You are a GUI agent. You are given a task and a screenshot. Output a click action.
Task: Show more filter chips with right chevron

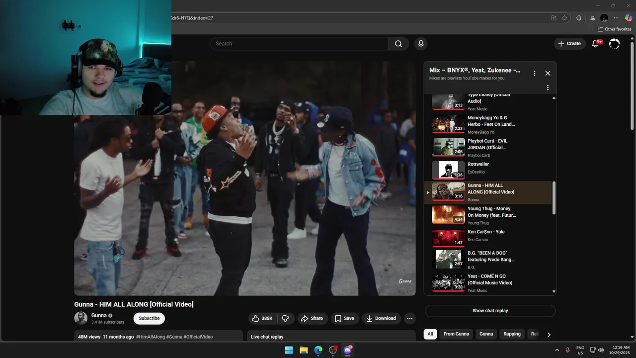549,335
